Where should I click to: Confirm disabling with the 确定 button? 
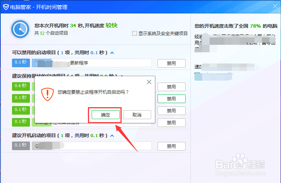[x=106, y=115]
